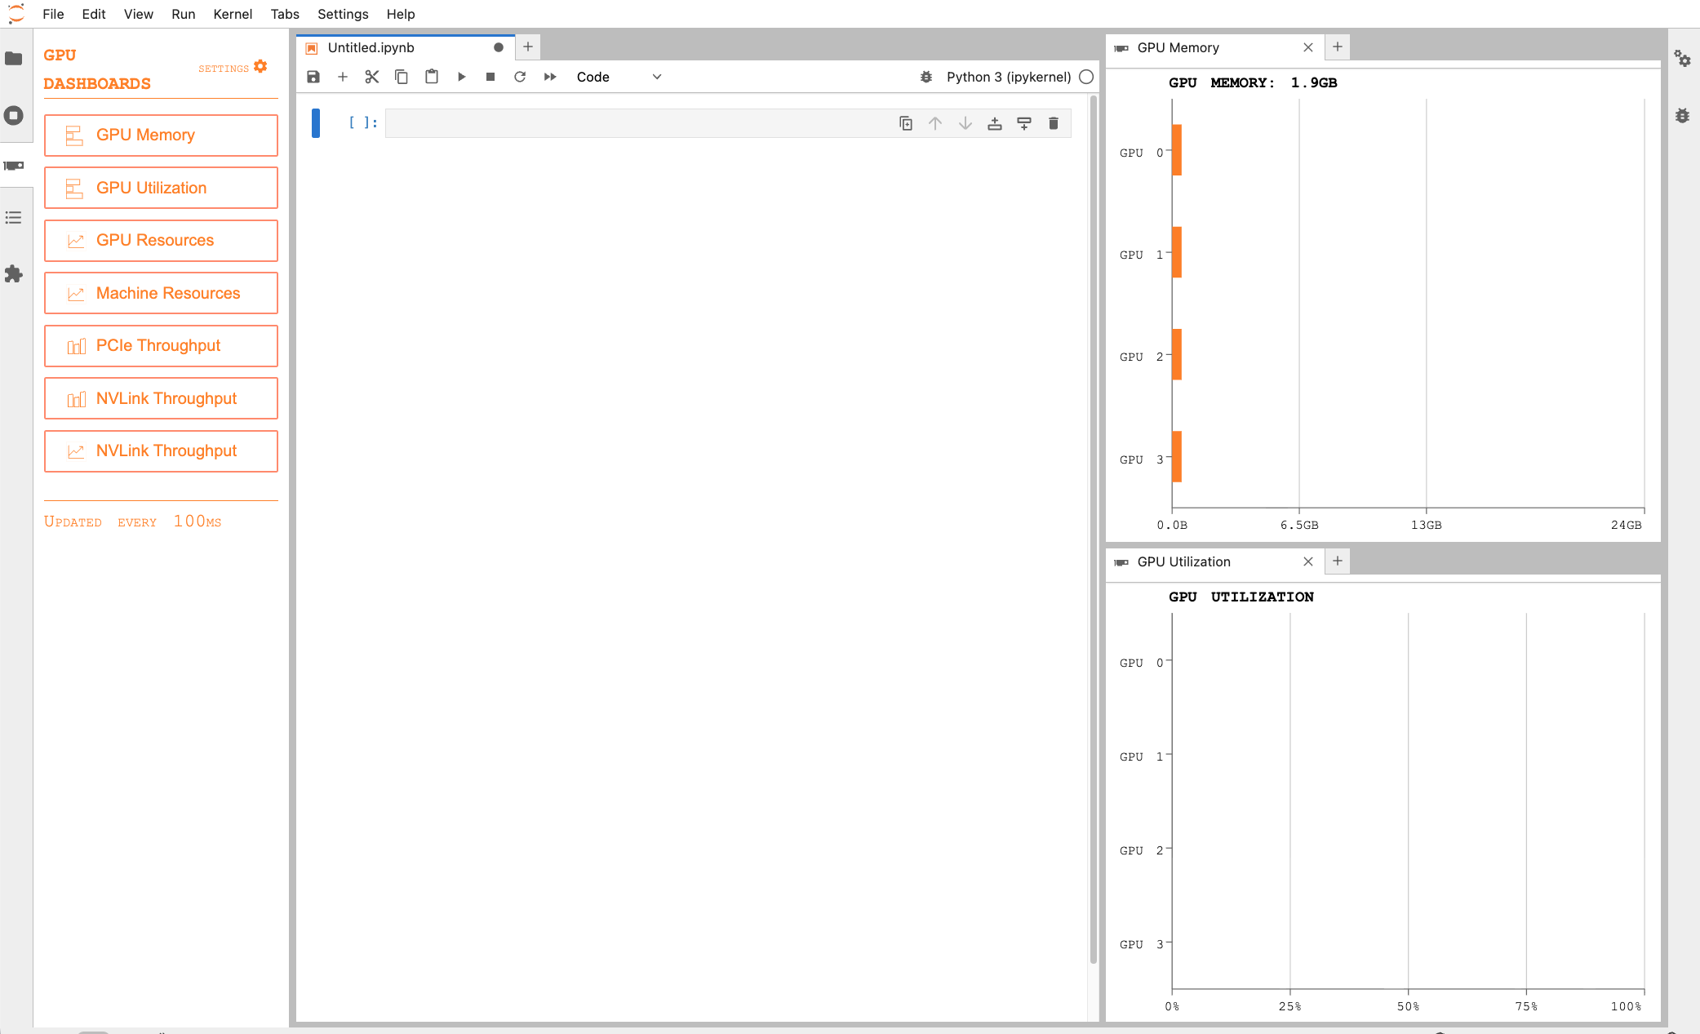Open the extension manager puzzle icon

pos(14,274)
